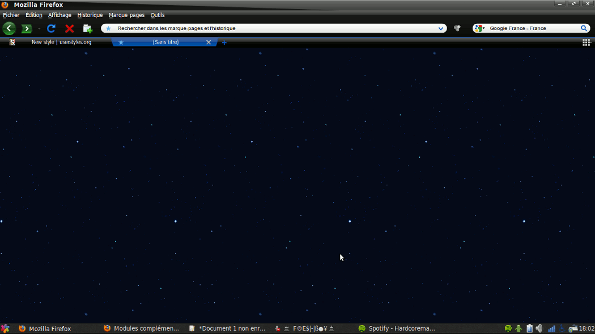Restore the Firefox window size
Screen dimensions: 595x334
[573, 4]
